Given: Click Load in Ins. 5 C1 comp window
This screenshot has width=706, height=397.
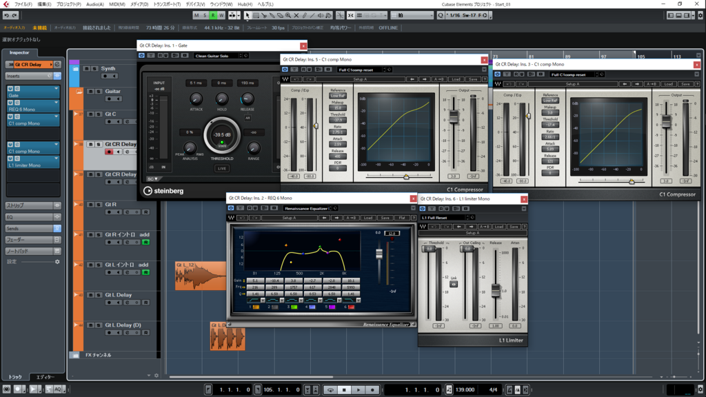Looking at the screenshot, I should click(456, 79).
